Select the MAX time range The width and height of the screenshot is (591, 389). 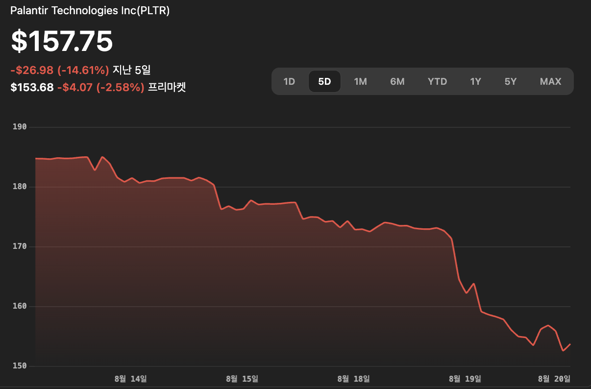tap(550, 81)
